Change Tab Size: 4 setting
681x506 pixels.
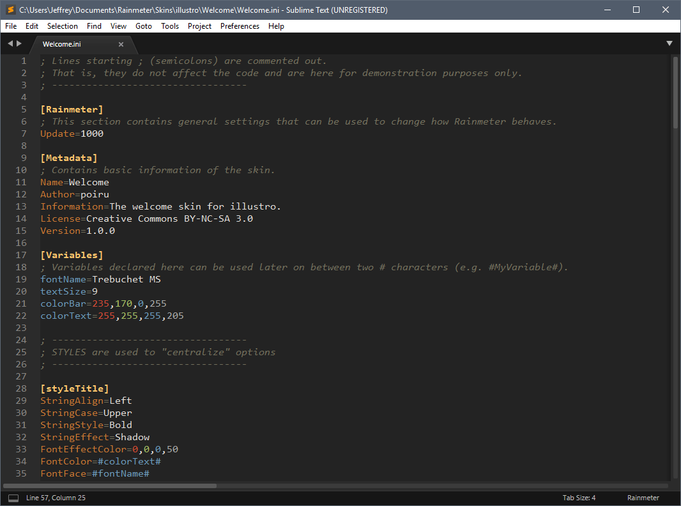579,498
